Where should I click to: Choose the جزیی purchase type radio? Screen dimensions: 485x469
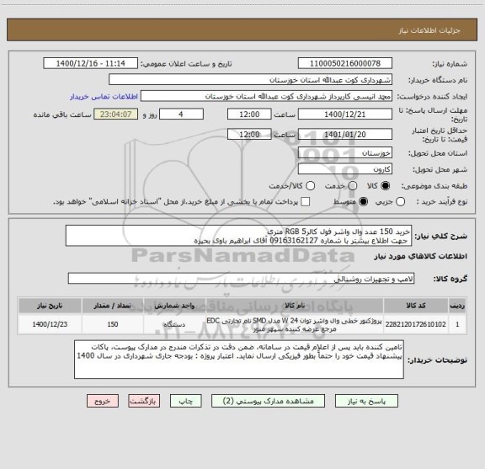(x=400, y=202)
